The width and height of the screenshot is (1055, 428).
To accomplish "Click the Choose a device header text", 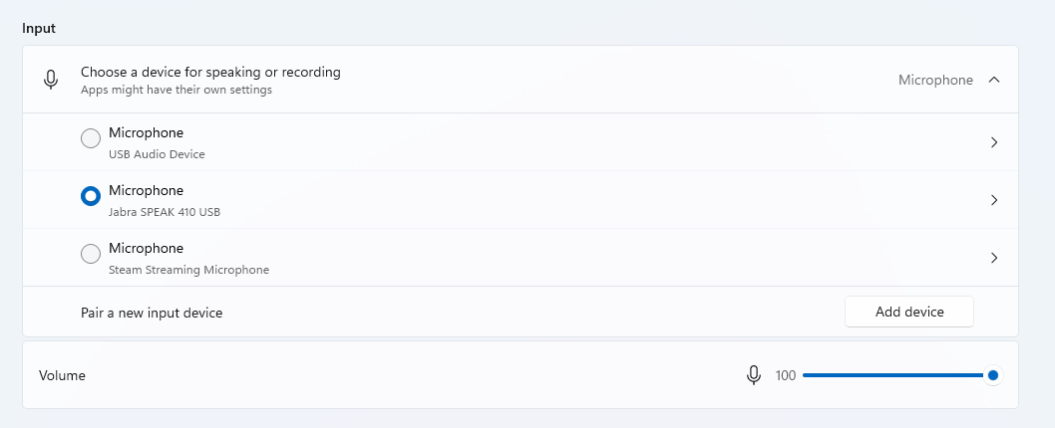I will click(x=210, y=72).
